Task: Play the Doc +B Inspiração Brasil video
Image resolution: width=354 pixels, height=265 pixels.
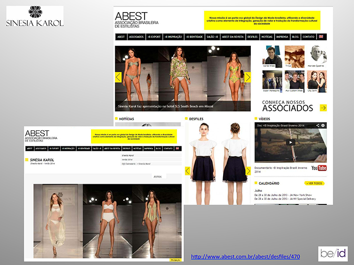Action: coord(291,142)
